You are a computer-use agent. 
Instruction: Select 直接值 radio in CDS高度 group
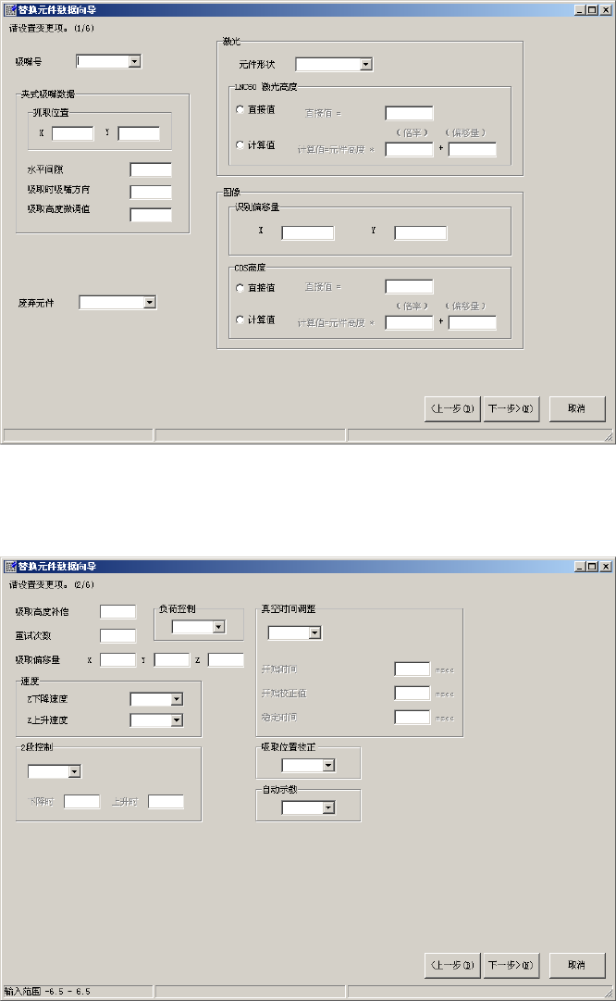(240, 288)
